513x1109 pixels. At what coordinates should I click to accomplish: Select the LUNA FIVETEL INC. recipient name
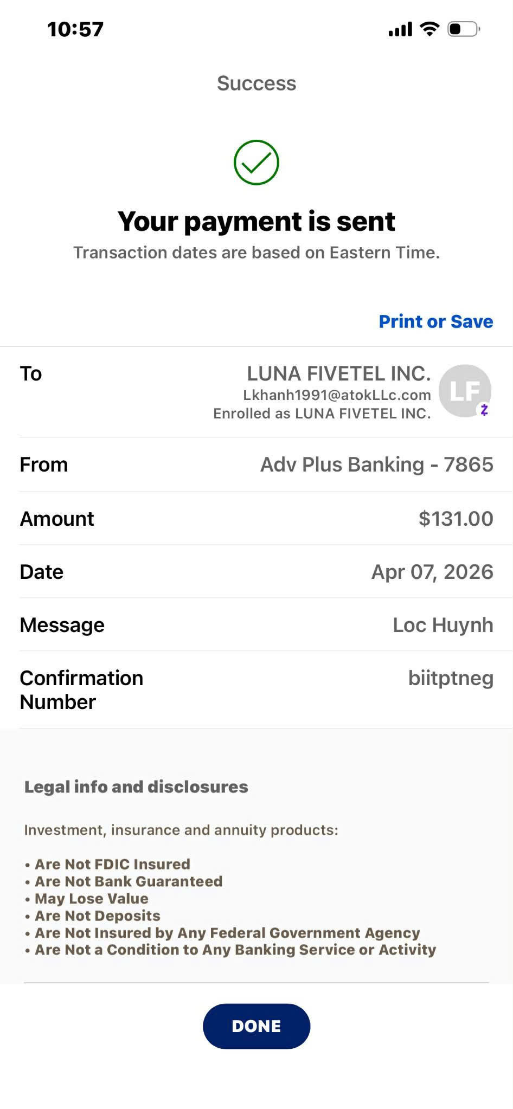pyautogui.click(x=339, y=373)
